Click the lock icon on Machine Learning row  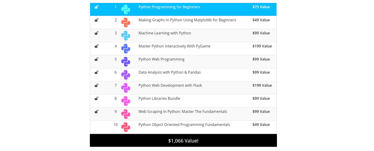[x=97, y=33]
